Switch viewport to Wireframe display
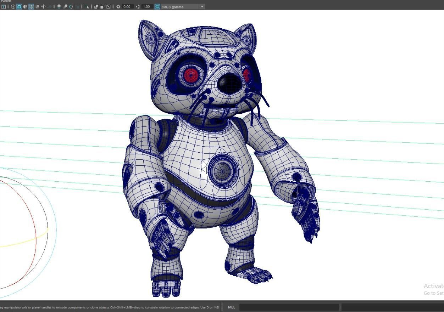This screenshot has height=312, width=444. (x=13, y=7)
